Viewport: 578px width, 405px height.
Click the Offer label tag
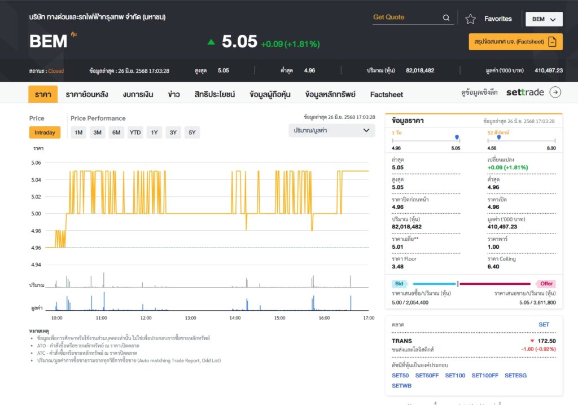click(x=546, y=284)
